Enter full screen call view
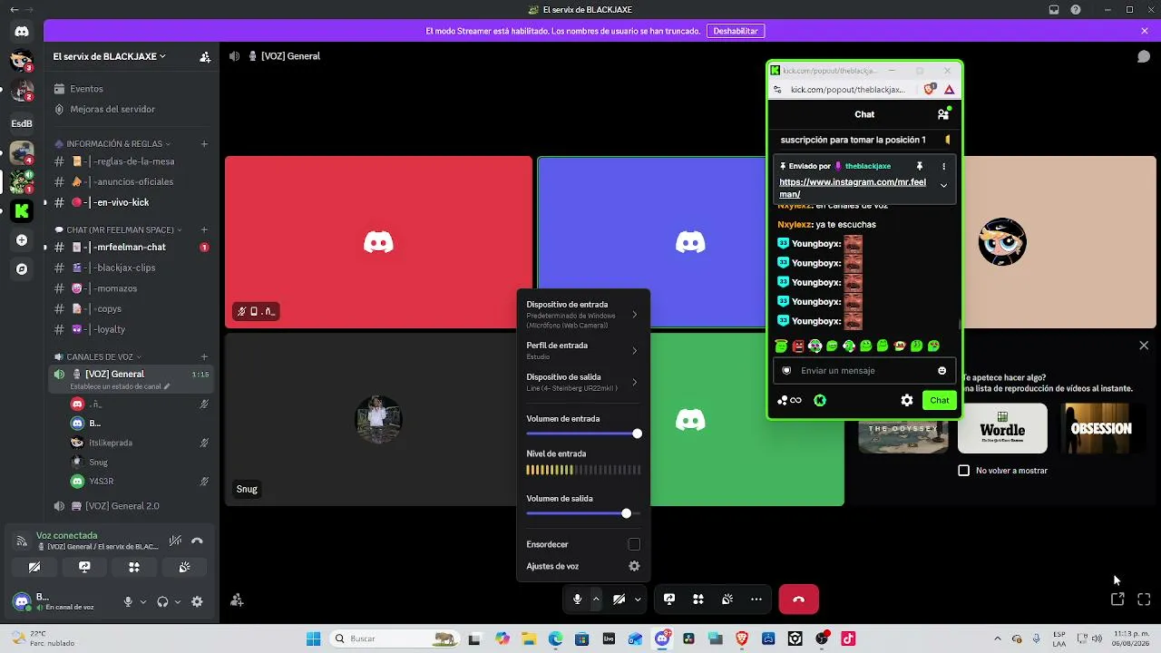This screenshot has height=653, width=1161. pyautogui.click(x=1144, y=599)
